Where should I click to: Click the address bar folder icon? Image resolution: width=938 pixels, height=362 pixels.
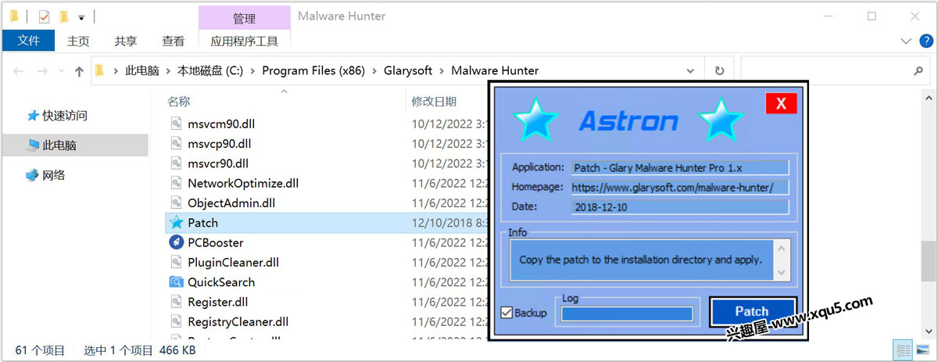point(99,70)
